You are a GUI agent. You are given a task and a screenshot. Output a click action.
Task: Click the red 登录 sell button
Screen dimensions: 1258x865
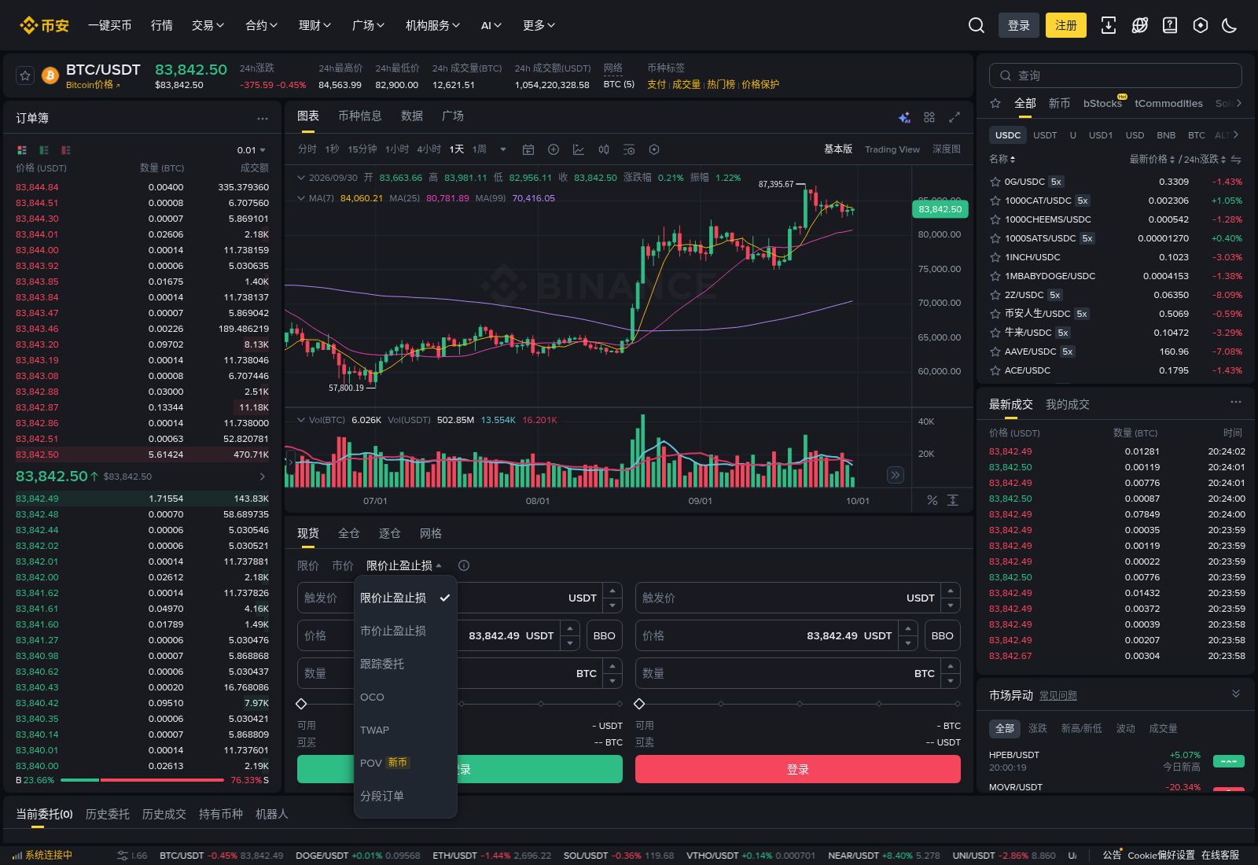point(798,769)
